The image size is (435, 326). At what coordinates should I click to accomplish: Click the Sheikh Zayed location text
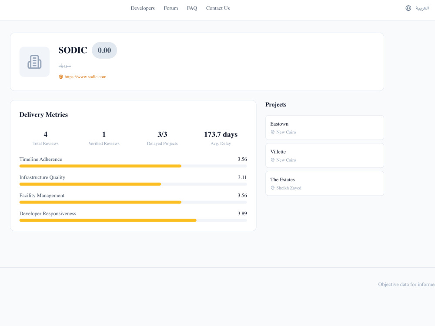(289, 188)
